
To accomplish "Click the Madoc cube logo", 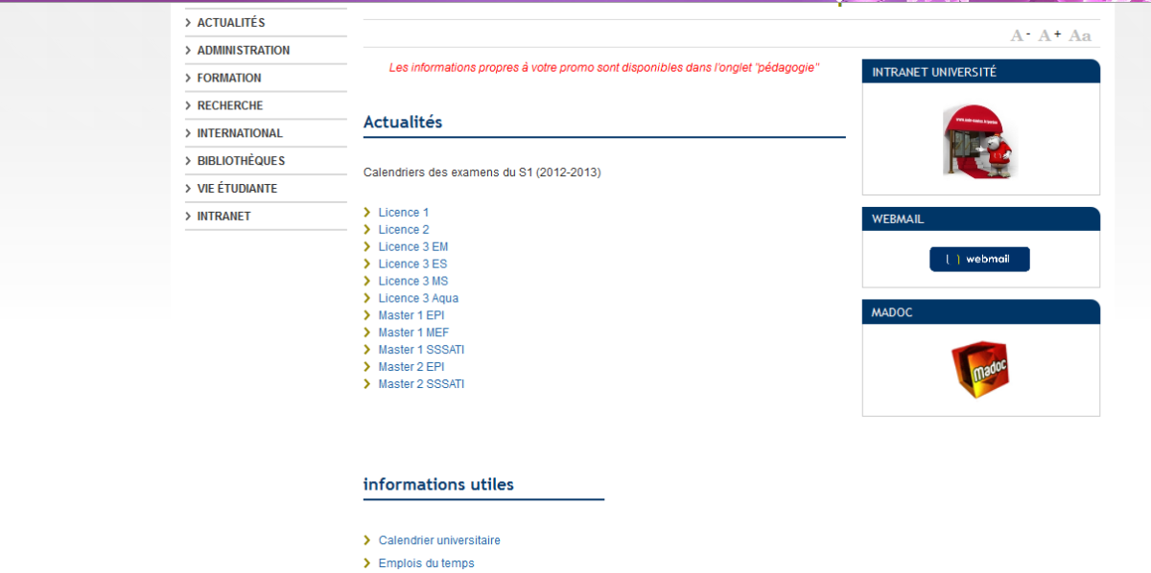I will point(980,370).
